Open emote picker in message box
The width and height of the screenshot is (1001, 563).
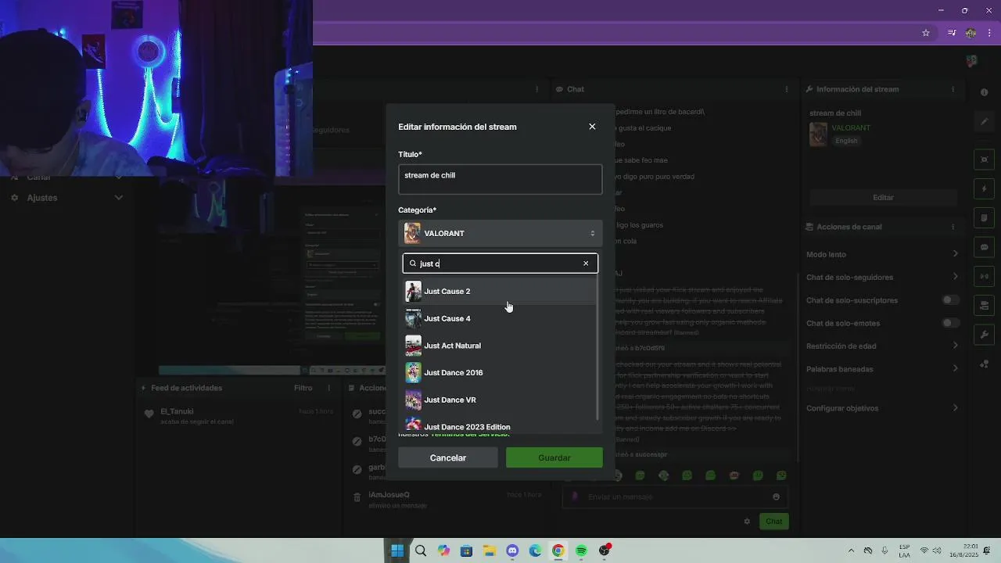click(776, 497)
